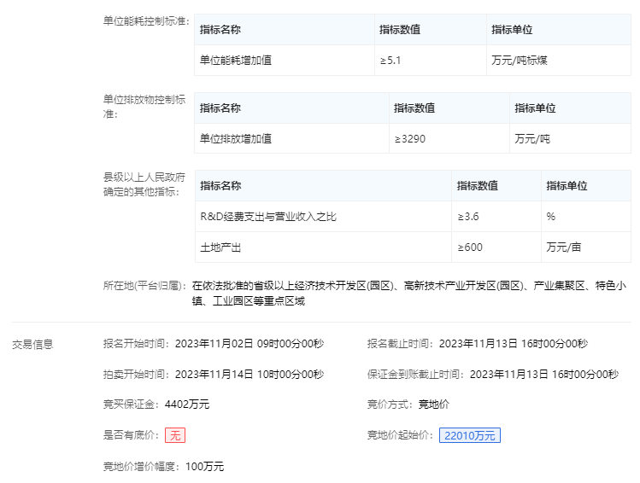Click the 单位排放增加值 row name

236,138
